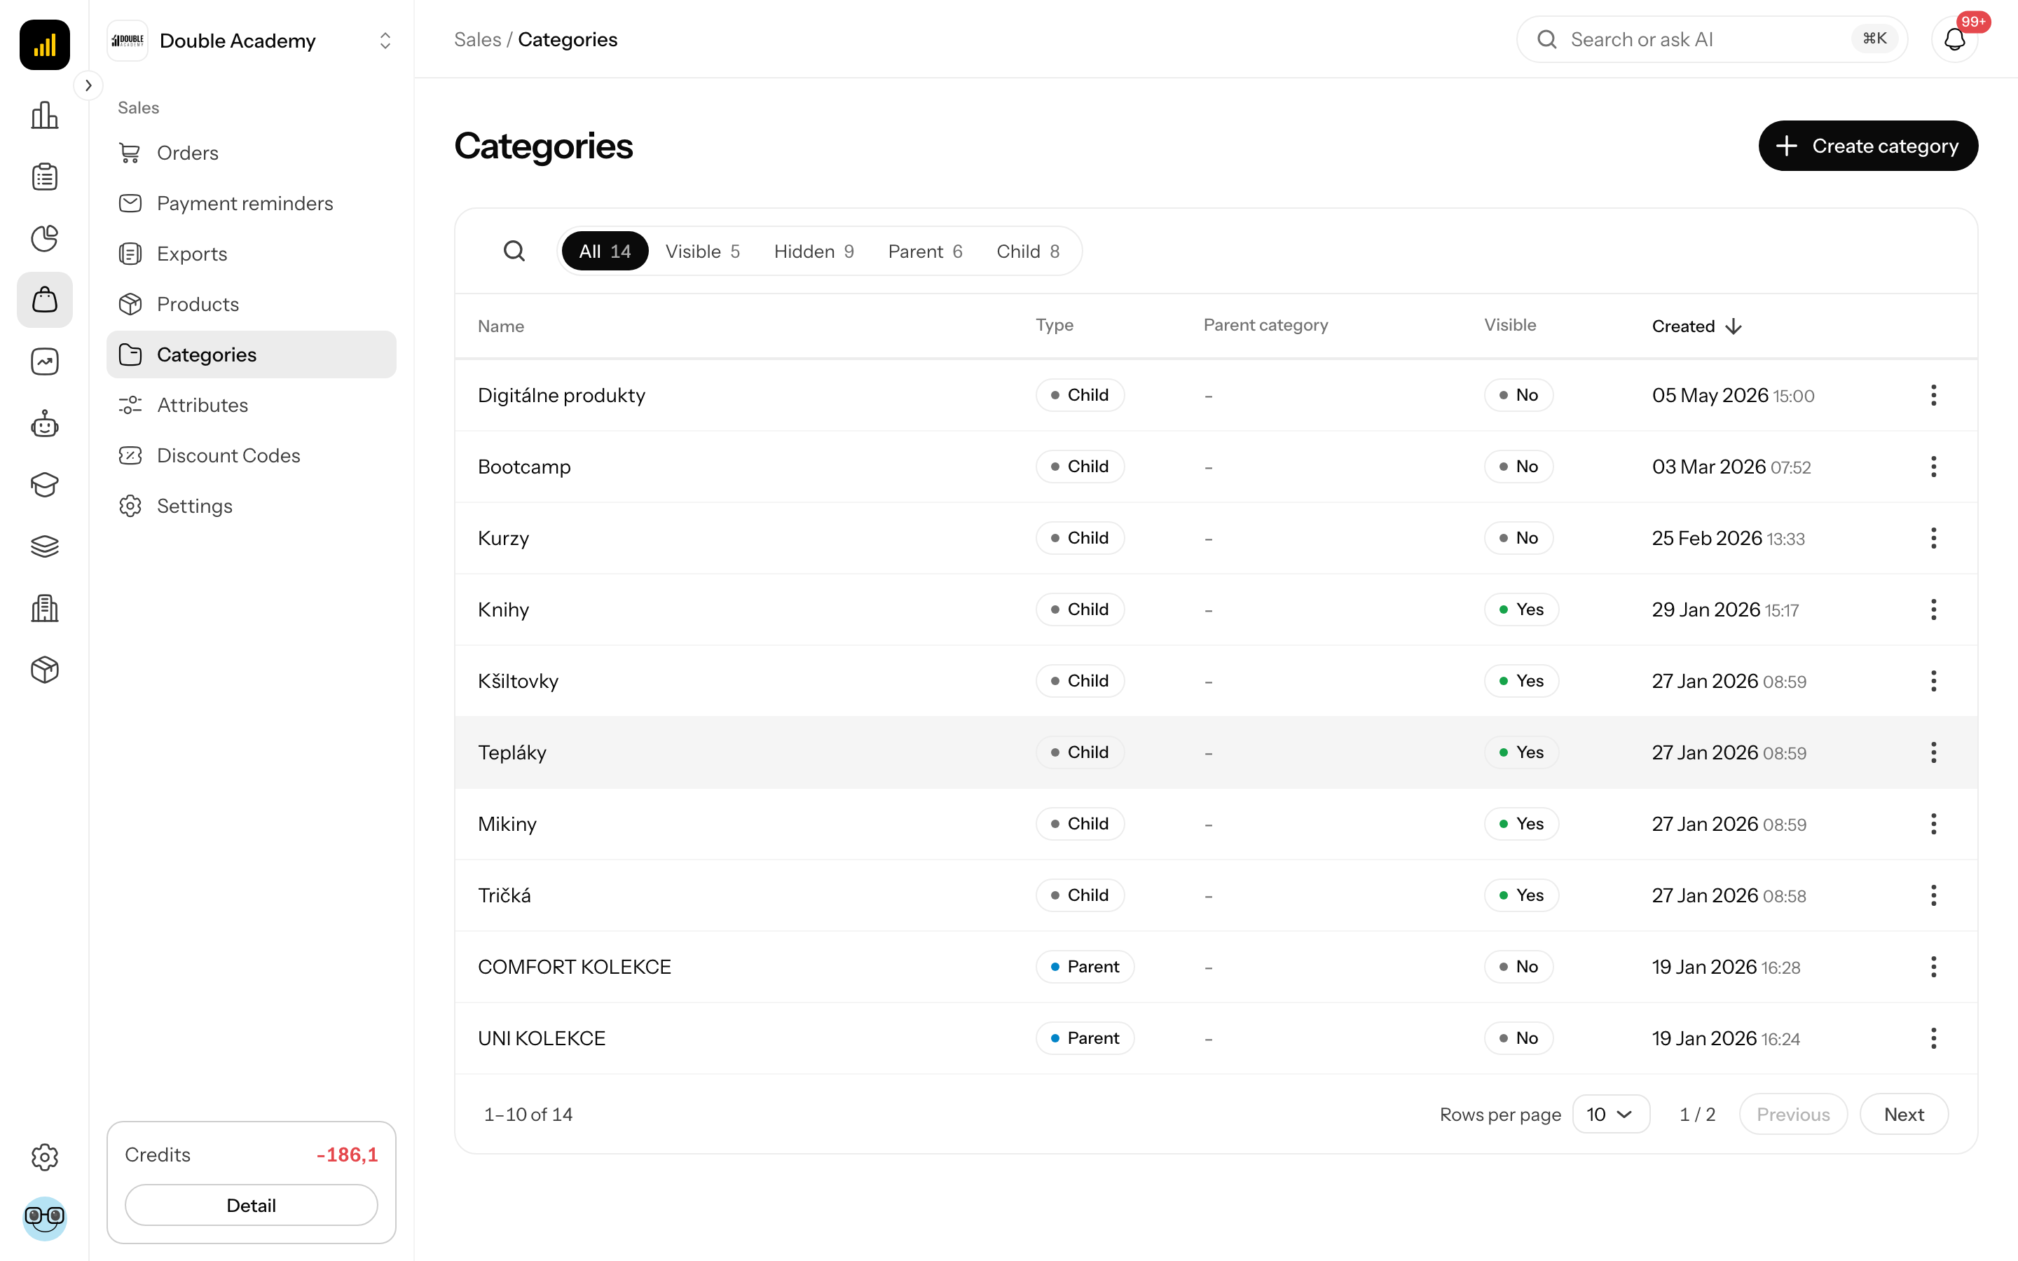Open the Rows per page dropdown

coord(1610,1114)
